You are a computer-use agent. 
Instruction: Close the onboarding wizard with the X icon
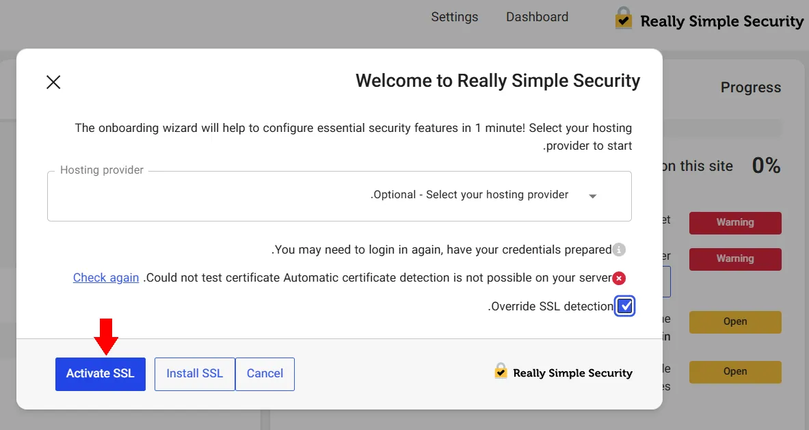[53, 82]
